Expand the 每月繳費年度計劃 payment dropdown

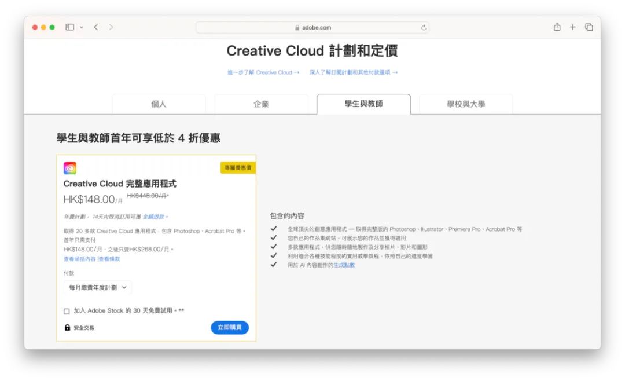click(98, 287)
